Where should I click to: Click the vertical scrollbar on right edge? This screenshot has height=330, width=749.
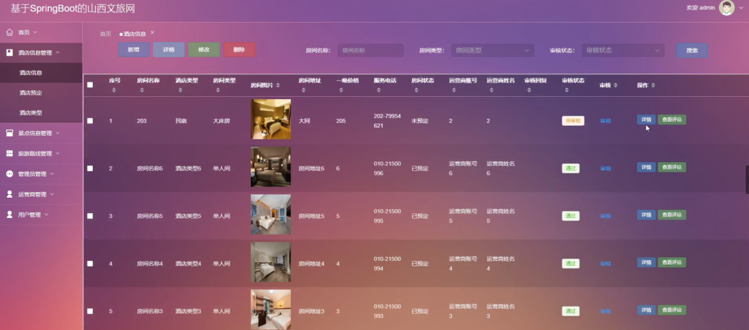click(747, 179)
